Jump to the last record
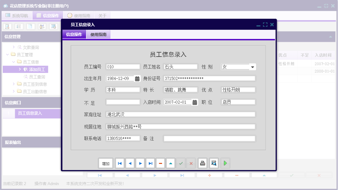The width and height of the screenshot is (338, 190). point(150,163)
